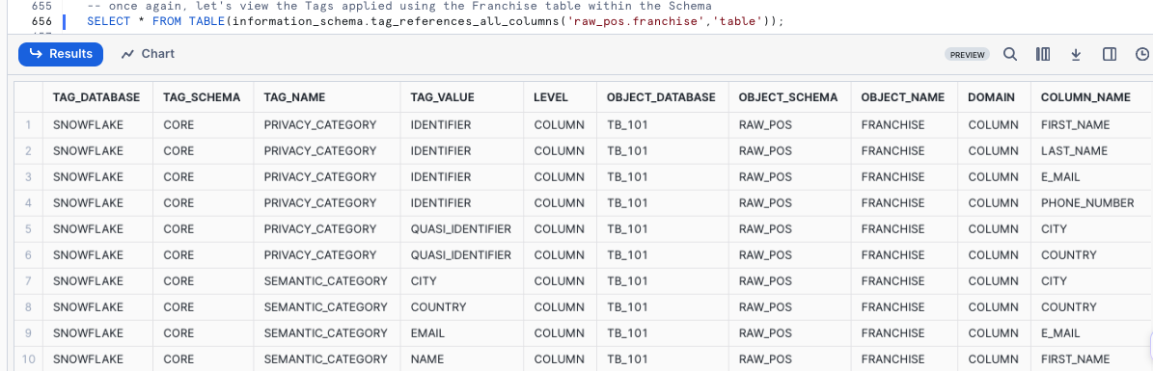
Task: Click SEMANTIC_CATEGORY tag name in row 7
Action: coord(325,281)
